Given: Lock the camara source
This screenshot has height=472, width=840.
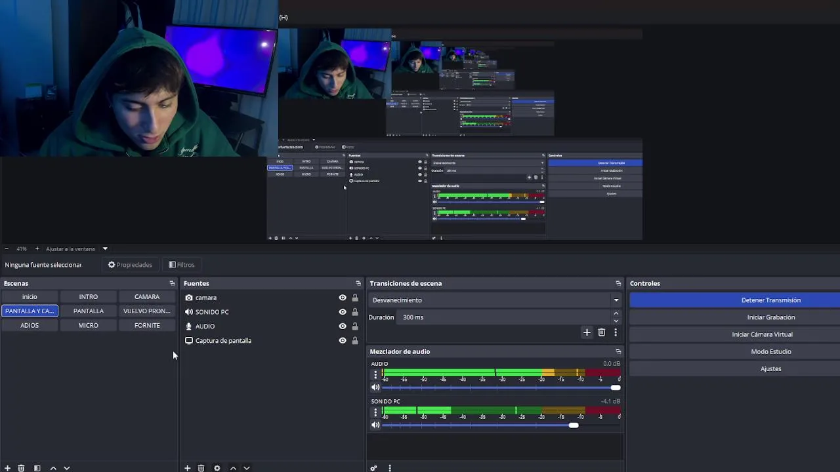Looking at the screenshot, I should (x=355, y=298).
